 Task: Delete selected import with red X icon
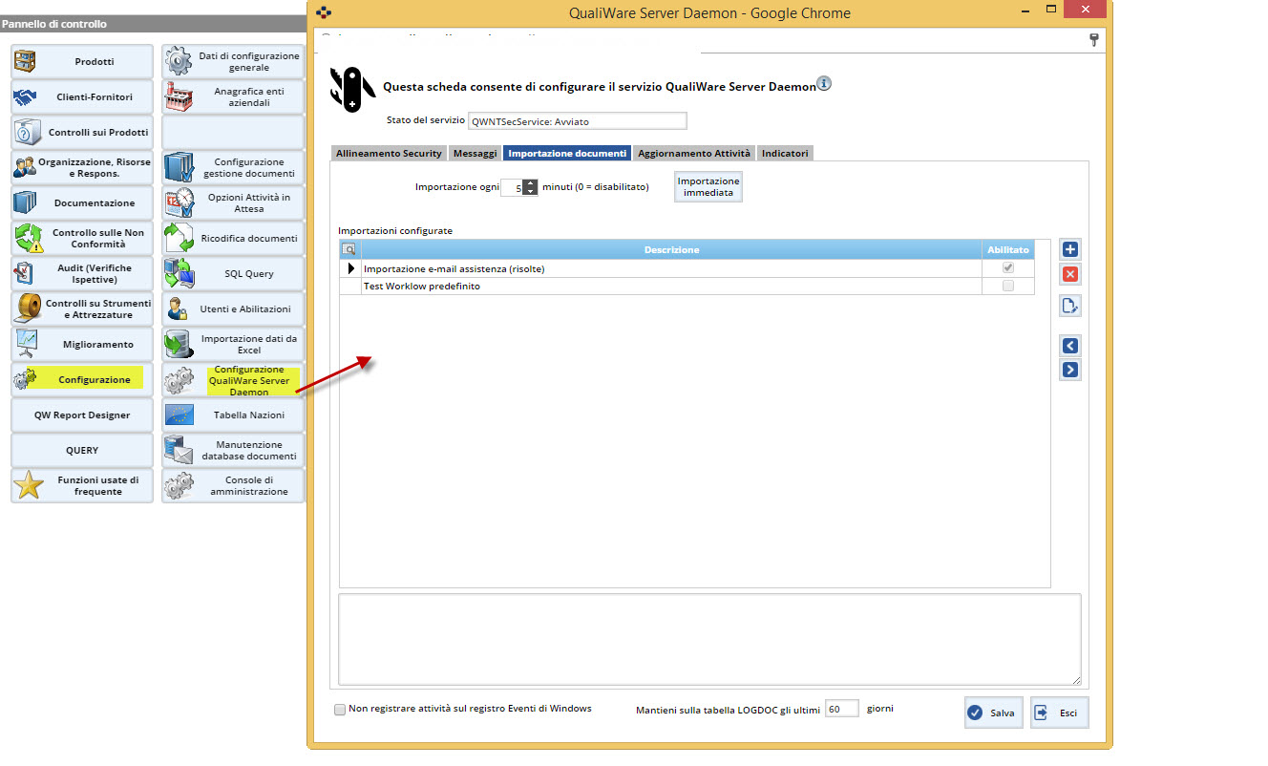click(1070, 275)
